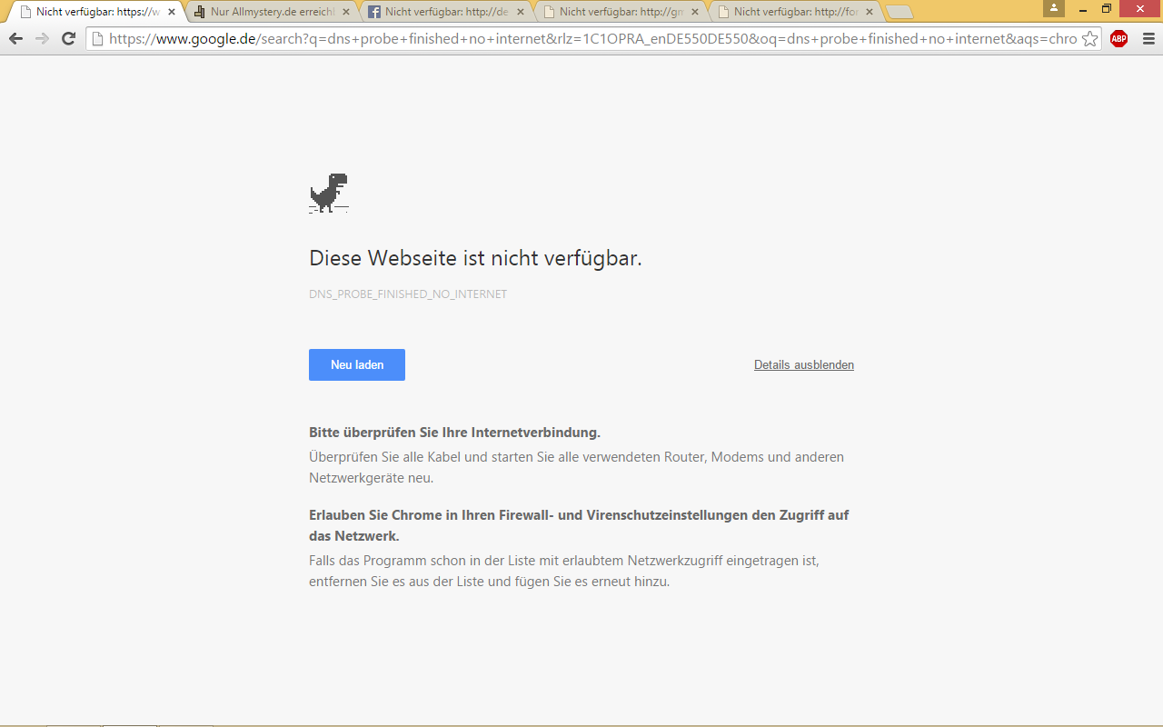The height and width of the screenshot is (727, 1163).
Task: Switch to the Nicht verfügbar http://for tab
Action: coord(793,13)
